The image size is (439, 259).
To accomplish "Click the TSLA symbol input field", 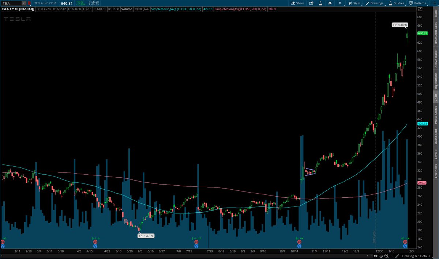I will (x=11, y=3).
